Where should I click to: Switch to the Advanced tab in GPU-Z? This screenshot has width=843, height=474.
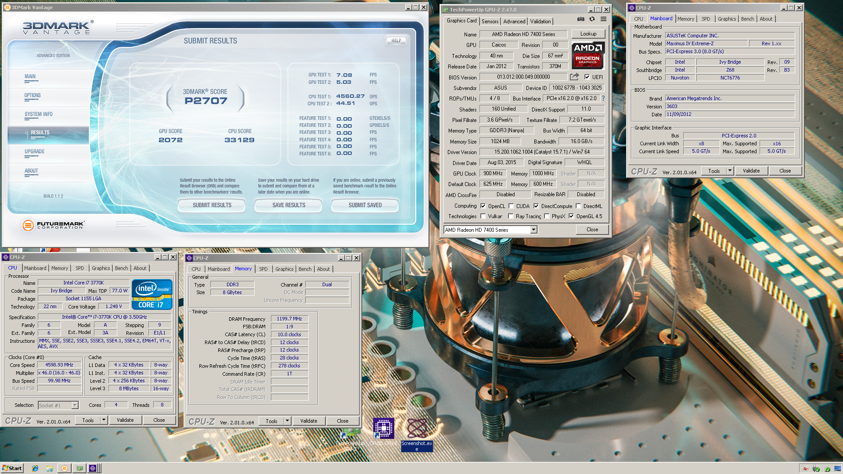[514, 21]
